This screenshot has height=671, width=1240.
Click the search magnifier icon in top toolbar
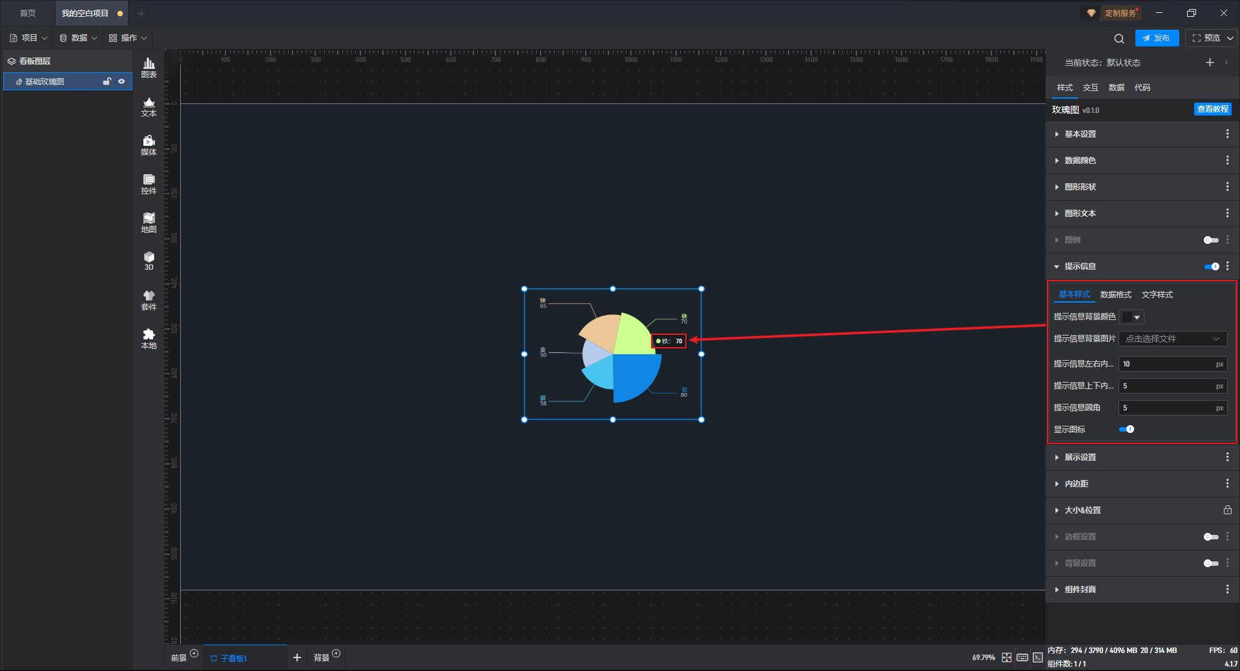coord(1119,38)
